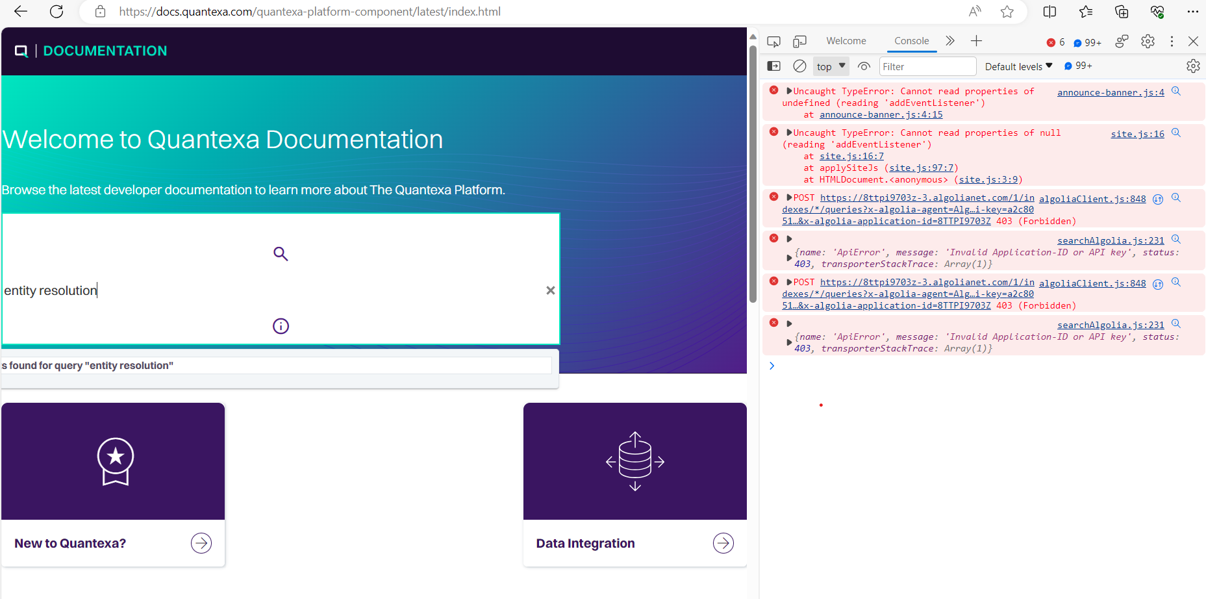Image resolution: width=1206 pixels, height=599 pixels.
Task: Clear the entity resolution search text
Action: pos(551,290)
